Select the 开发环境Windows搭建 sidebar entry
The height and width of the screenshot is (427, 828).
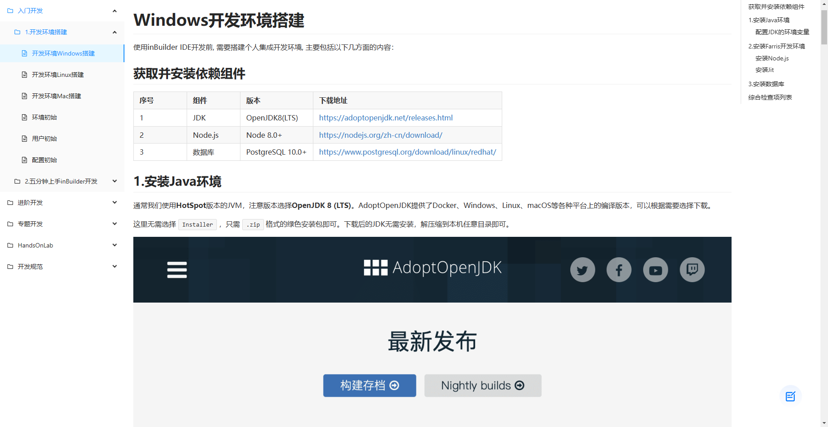pyautogui.click(x=62, y=53)
